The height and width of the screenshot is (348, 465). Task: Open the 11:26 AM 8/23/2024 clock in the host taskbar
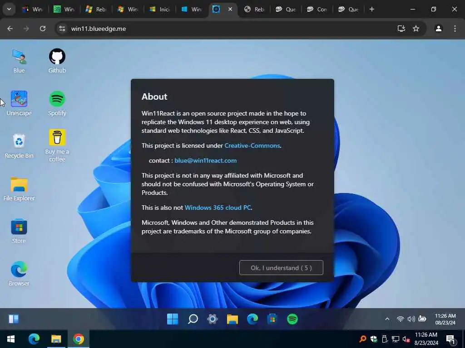tap(426, 339)
